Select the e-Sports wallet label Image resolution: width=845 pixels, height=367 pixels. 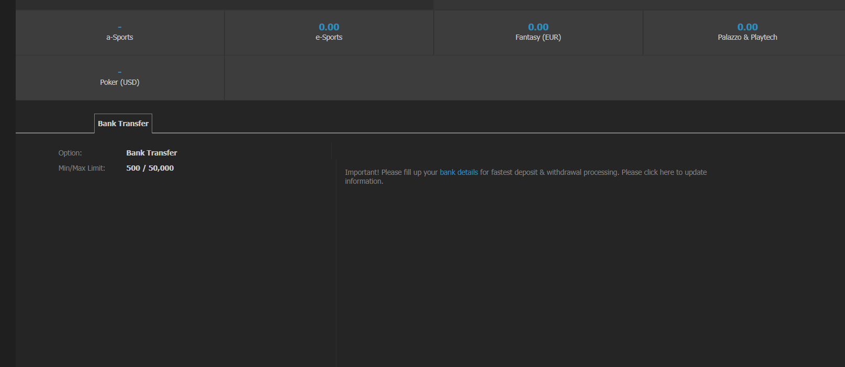tap(329, 37)
